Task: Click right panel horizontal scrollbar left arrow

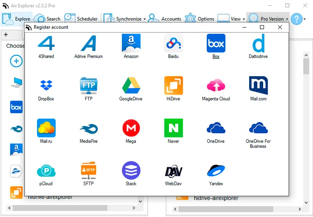Action: [175, 209]
